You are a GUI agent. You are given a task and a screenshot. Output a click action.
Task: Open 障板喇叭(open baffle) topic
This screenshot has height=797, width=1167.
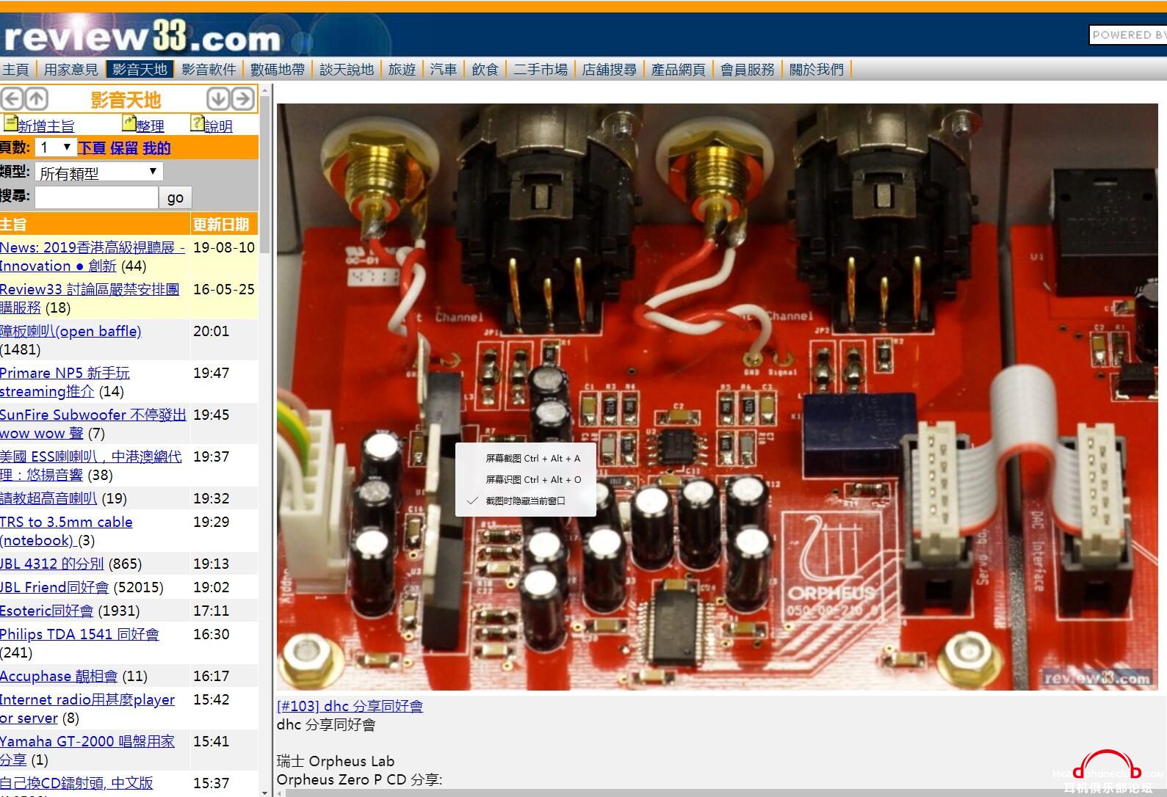pyautogui.click(x=71, y=331)
